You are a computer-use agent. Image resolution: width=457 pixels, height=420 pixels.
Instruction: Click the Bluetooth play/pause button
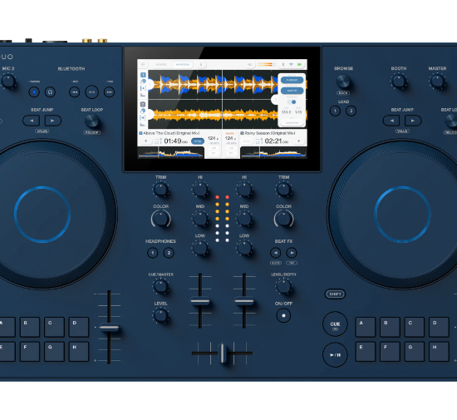coord(91,92)
